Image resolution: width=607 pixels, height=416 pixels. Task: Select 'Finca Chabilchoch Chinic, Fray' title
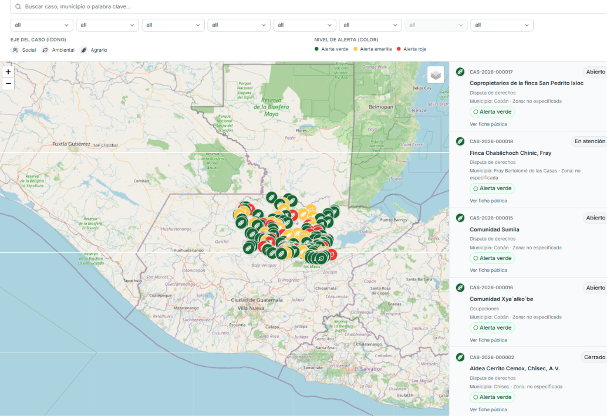[x=511, y=153]
